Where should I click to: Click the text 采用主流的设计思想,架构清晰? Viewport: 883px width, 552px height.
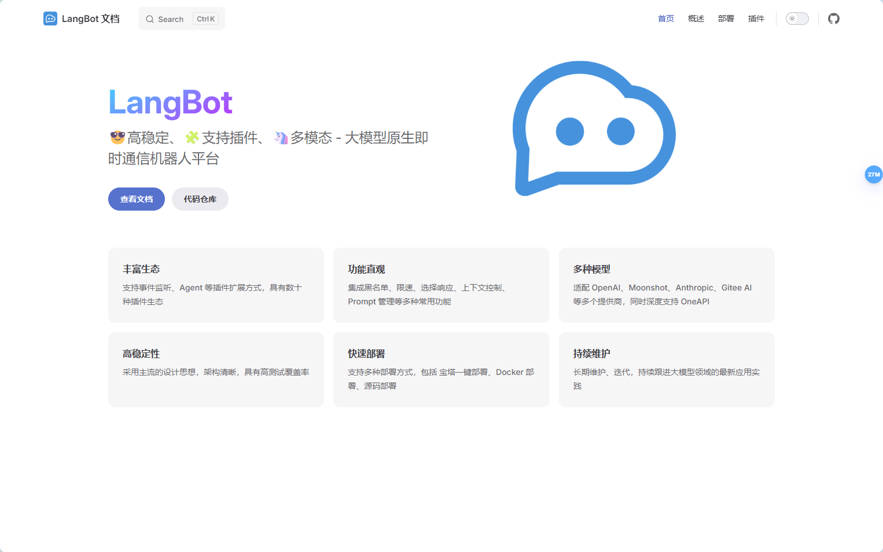[x=179, y=372]
